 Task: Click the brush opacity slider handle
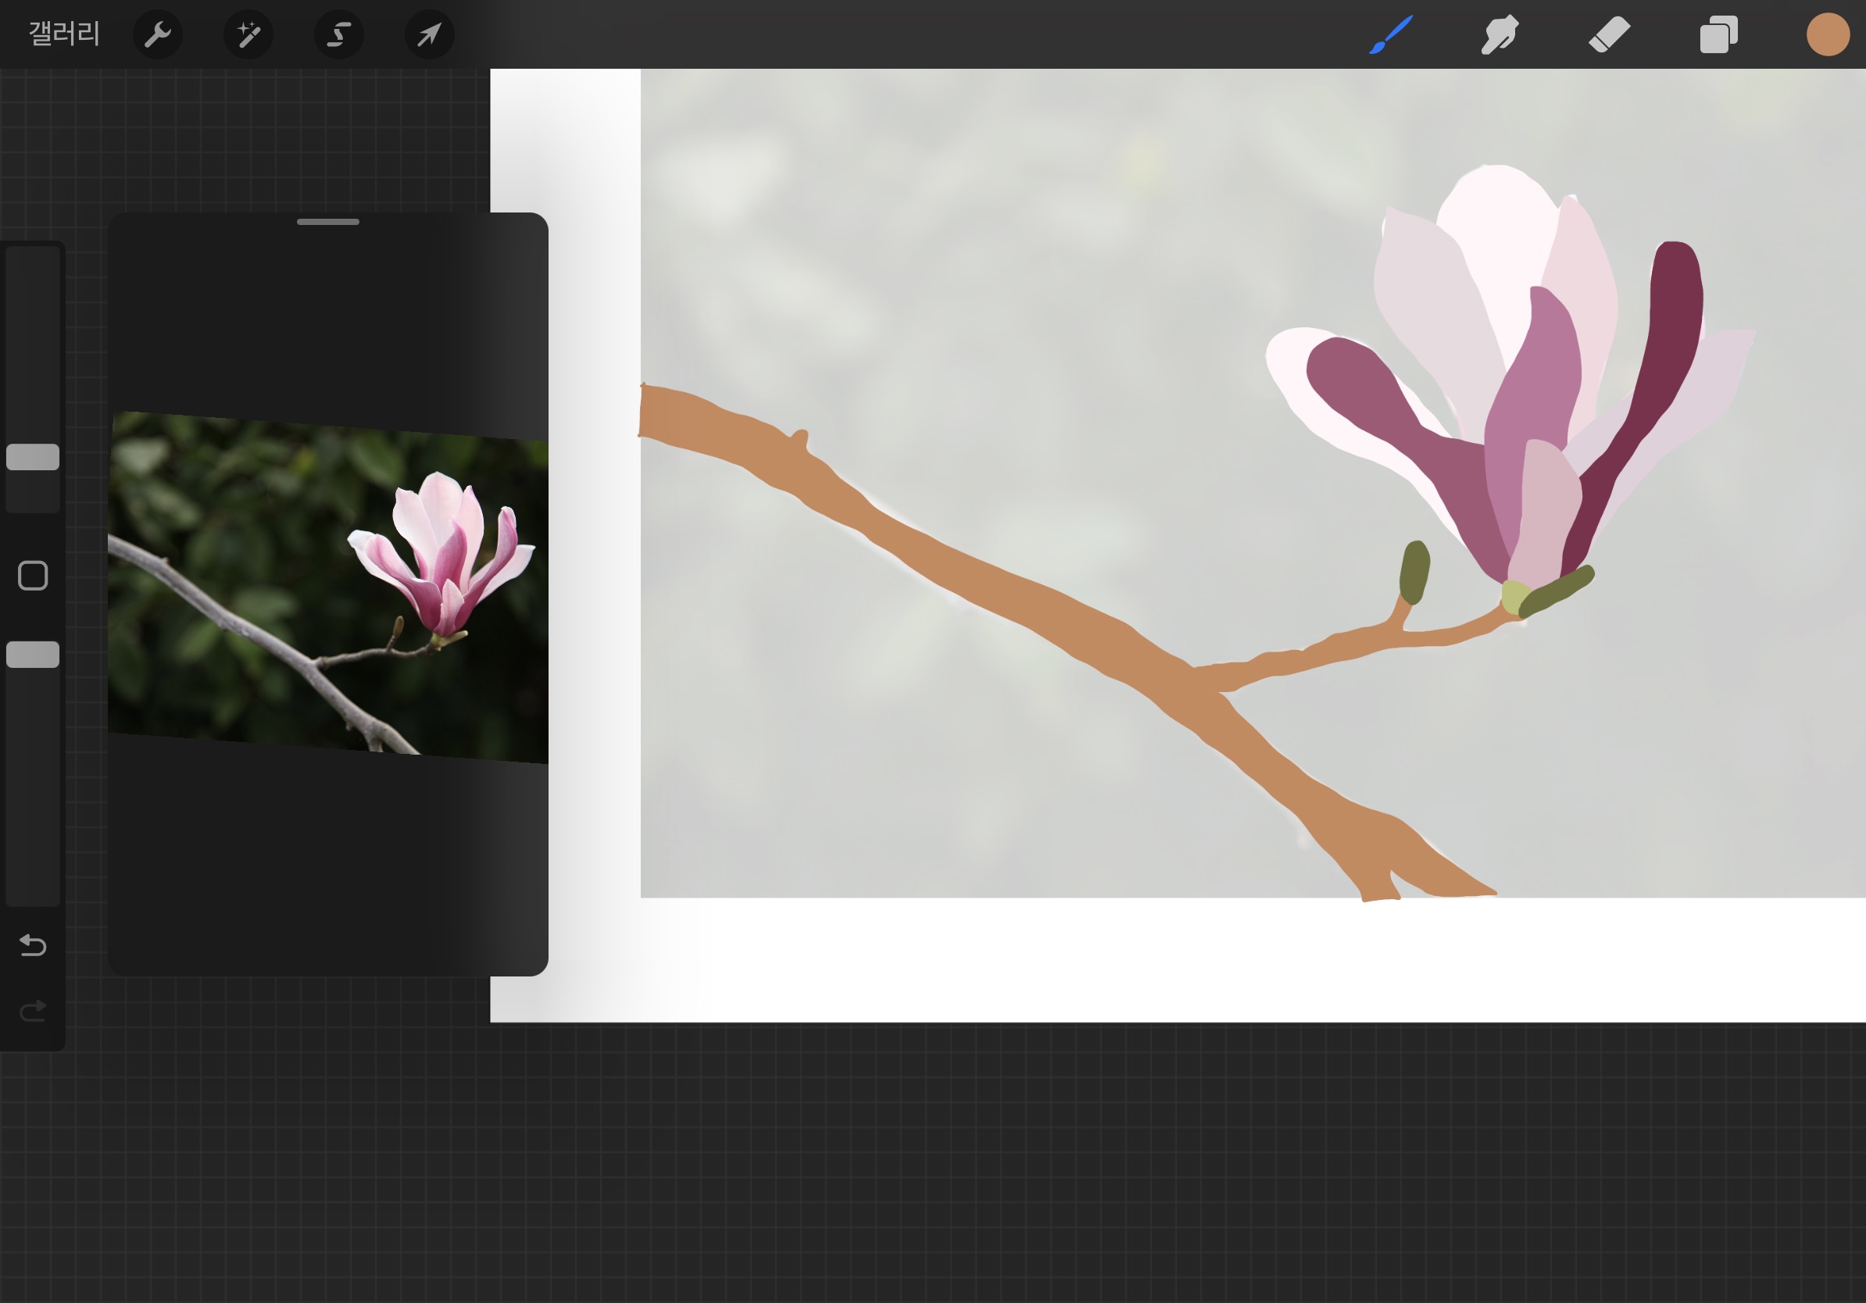(x=33, y=655)
